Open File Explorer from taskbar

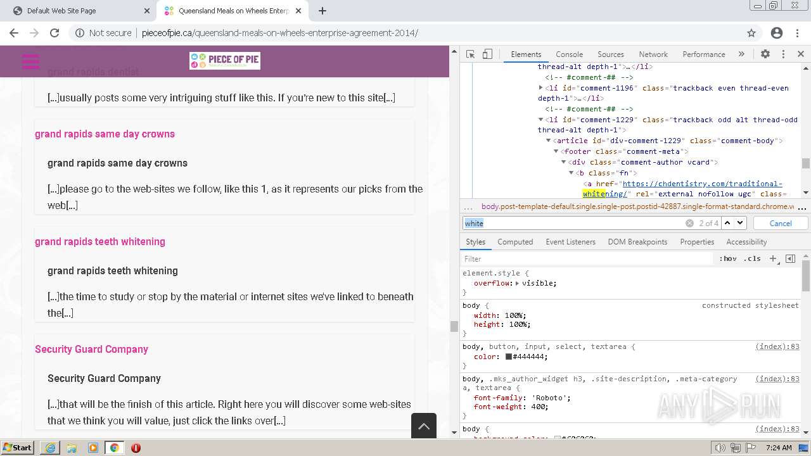(72, 447)
